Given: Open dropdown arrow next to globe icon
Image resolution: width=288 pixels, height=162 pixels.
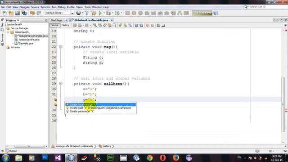Looking at the screenshot, I should click(x=82, y=13).
